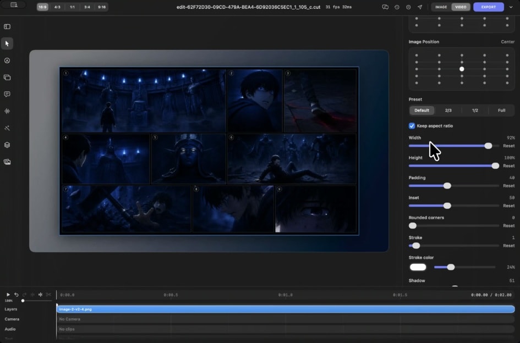Click the No Camera track

point(286,319)
